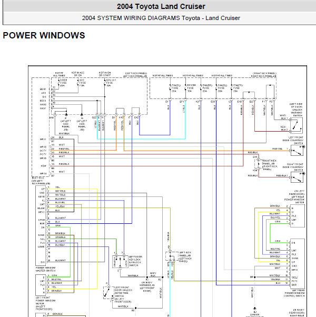Click the right kick panel J/B junction symbol
316x317 pixels.
259,164
